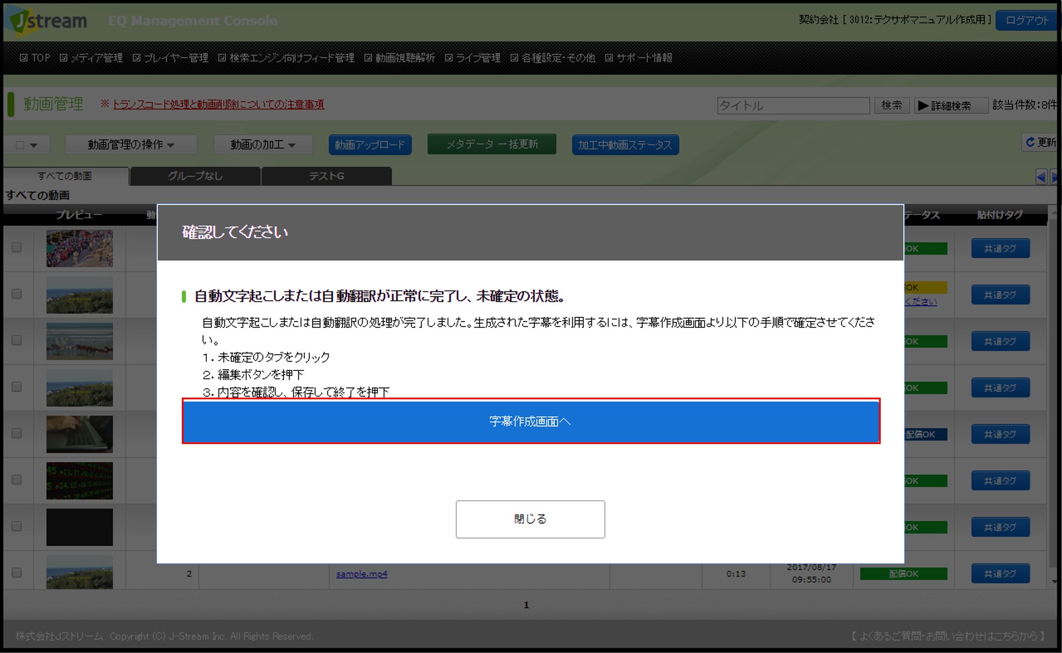Switch to the テストG tab
1062x653 pixels.
(327, 176)
